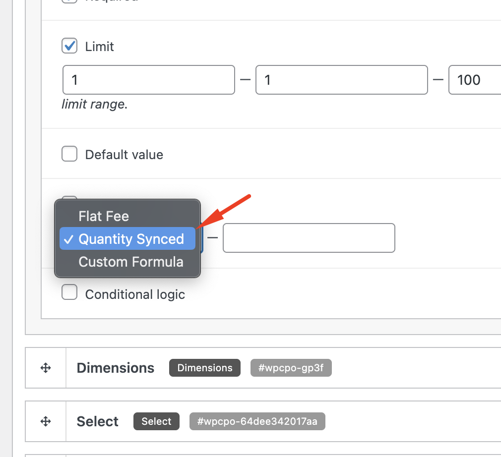
Task: Focus the second limit input field
Action: (341, 80)
